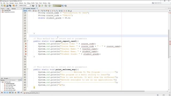
Task: Collapse the print_welcome_msg method fold
Action: (28, 69)
